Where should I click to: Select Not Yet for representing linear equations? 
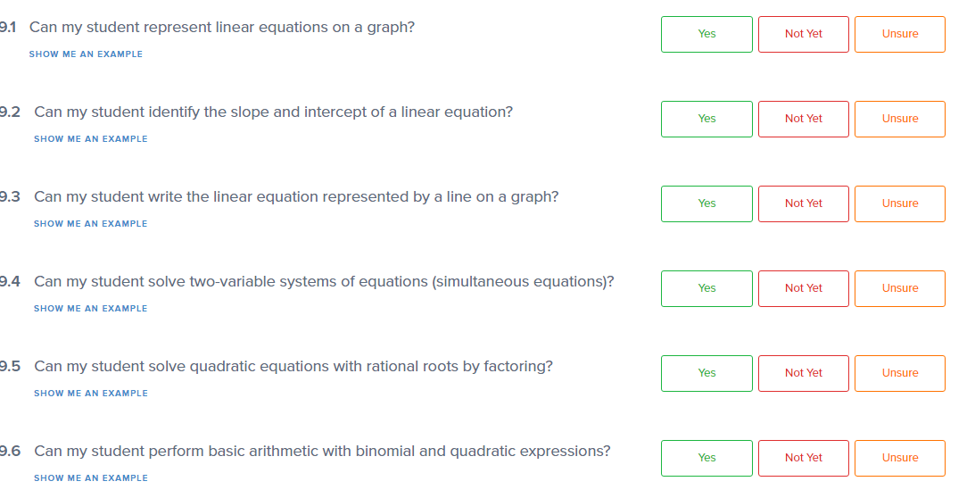(x=803, y=34)
